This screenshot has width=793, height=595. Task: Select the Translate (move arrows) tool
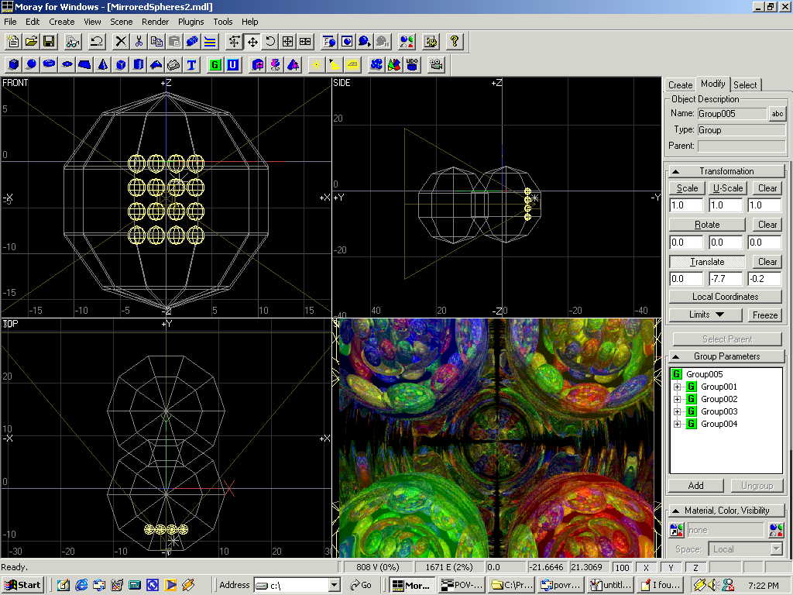pyautogui.click(x=252, y=41)
